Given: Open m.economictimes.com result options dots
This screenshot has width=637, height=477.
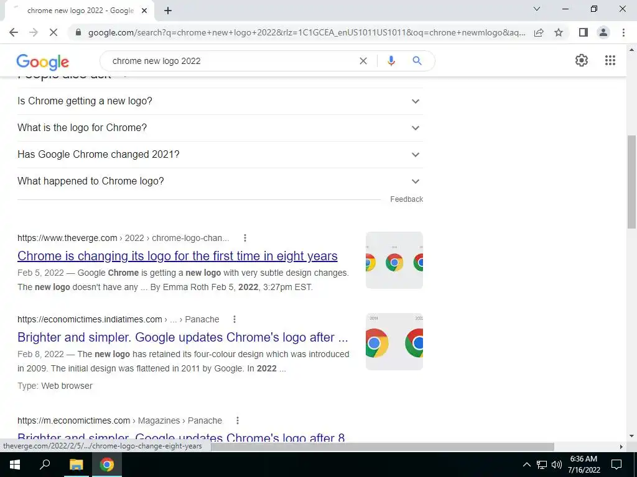Looking at the screenshot, I should 238,420.
